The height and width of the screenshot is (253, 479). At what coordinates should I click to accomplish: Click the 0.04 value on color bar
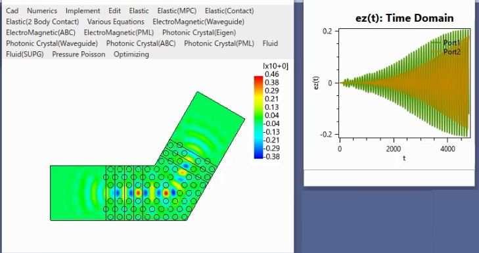click(272, 116)
